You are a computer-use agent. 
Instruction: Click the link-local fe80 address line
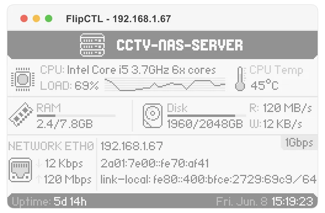click(208, 179)
